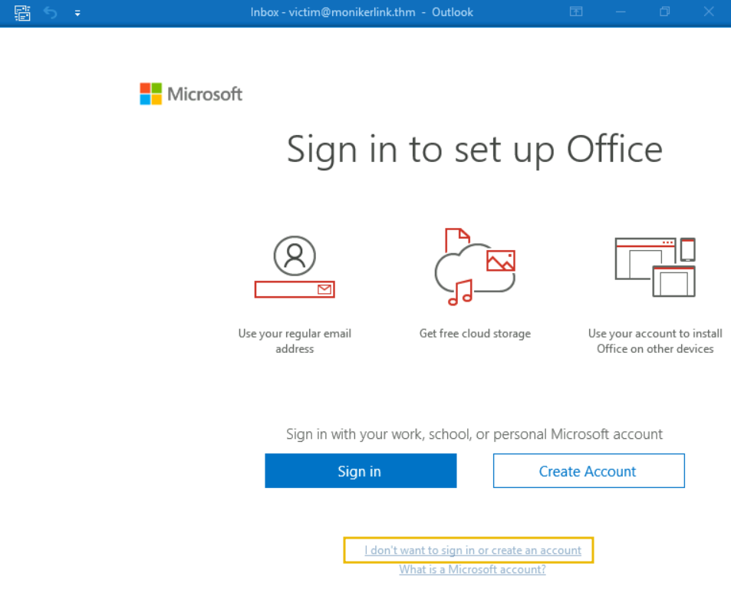Click the multiple devices illustration

655,267
